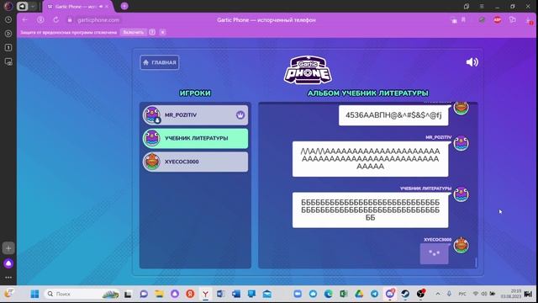Open the downloads icon in toolbar

click(x=530, y=20)
